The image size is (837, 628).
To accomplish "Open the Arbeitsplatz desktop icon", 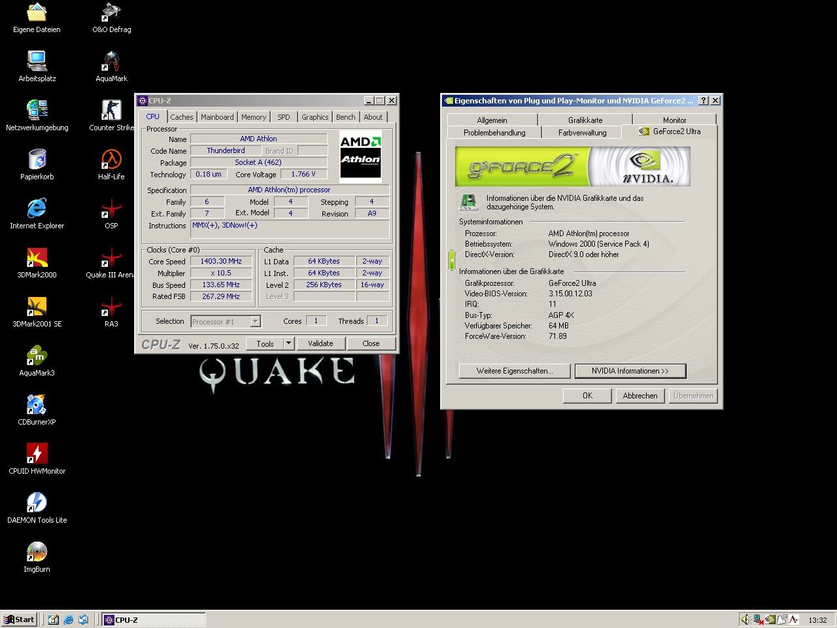I will point(37,67).
